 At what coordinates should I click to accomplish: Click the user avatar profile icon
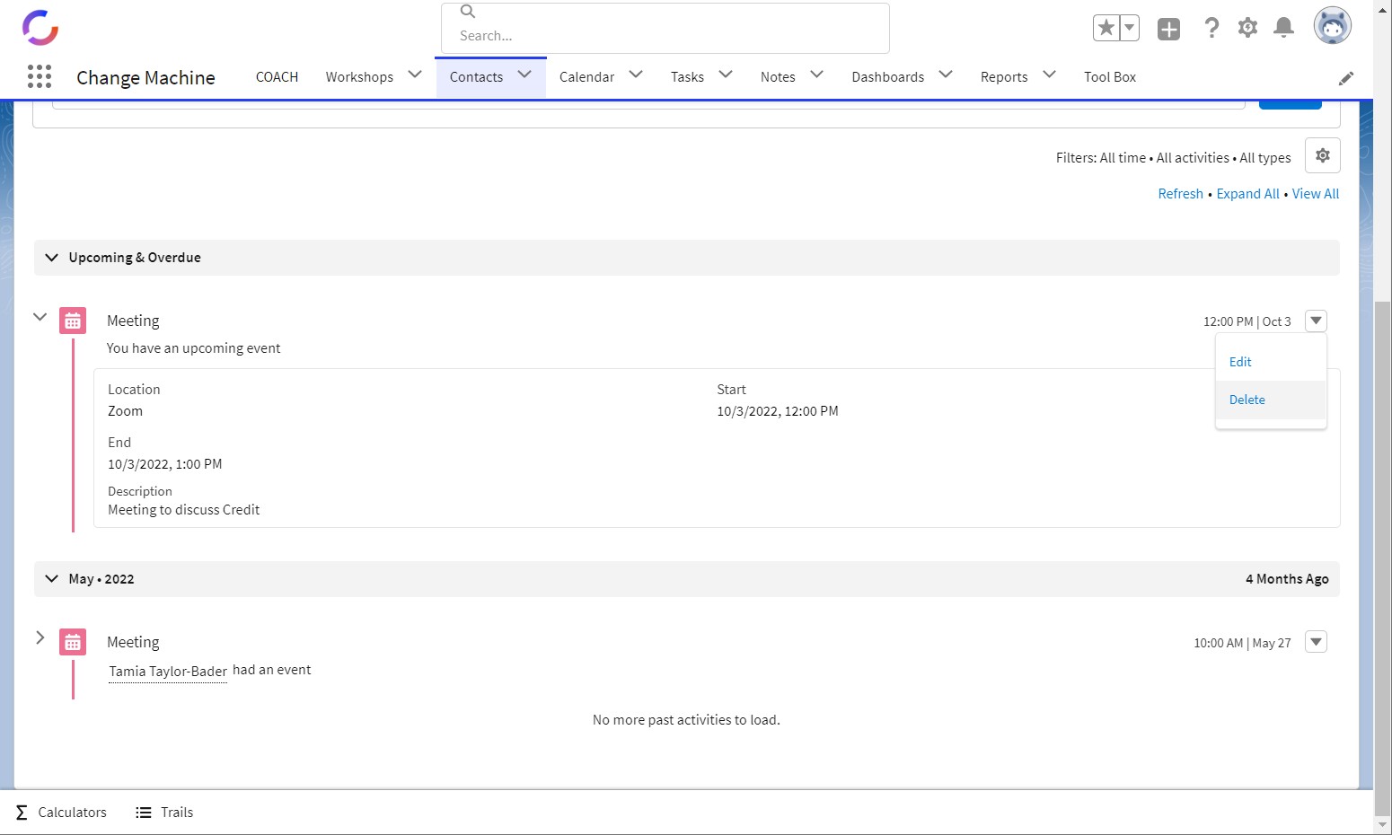tap(1332, 26)
